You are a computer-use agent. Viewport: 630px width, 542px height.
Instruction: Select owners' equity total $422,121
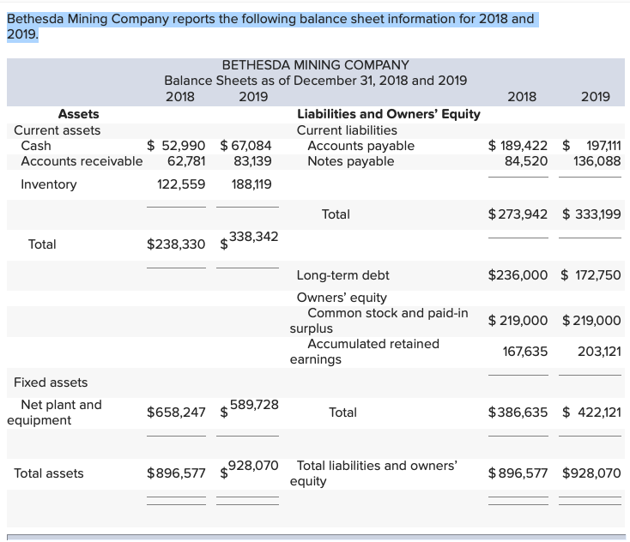[591, 412]
